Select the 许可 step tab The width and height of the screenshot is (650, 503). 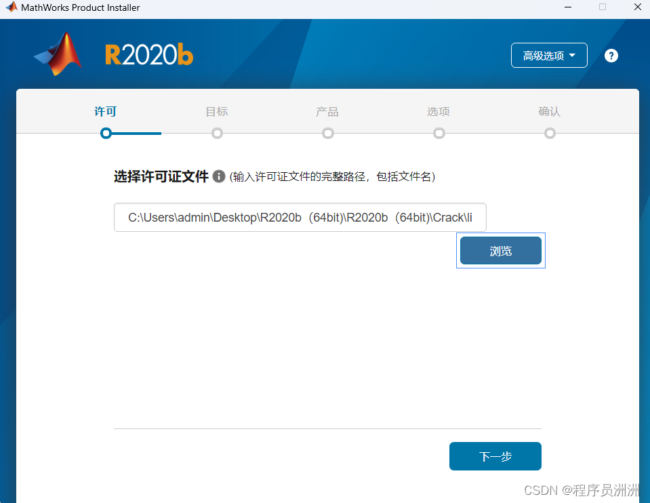tap(106, 111)
